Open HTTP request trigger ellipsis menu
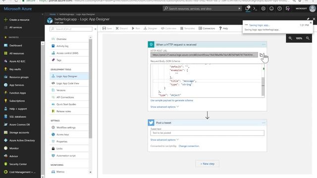Screen dimensions: 317x178 tap(264, 44)
